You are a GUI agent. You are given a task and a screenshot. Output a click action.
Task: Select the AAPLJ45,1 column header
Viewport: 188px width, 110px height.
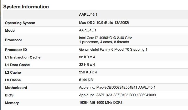[88, 15]
